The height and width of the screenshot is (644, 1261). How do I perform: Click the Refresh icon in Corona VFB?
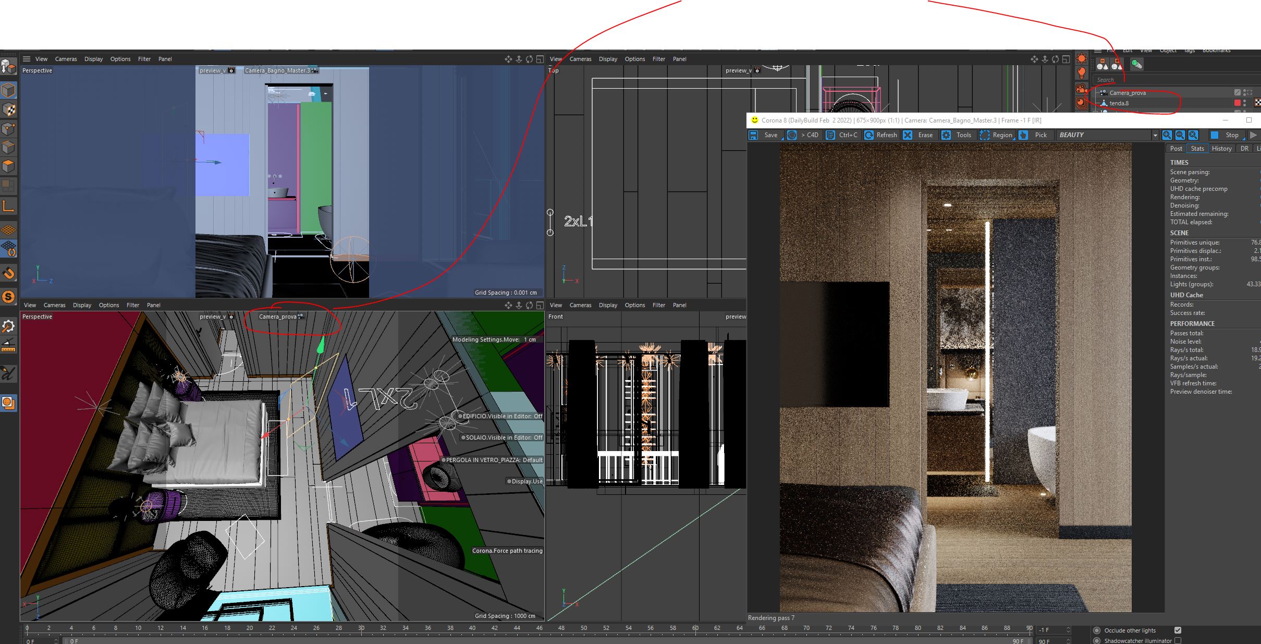pyautogui.click(x=869, y=135)
